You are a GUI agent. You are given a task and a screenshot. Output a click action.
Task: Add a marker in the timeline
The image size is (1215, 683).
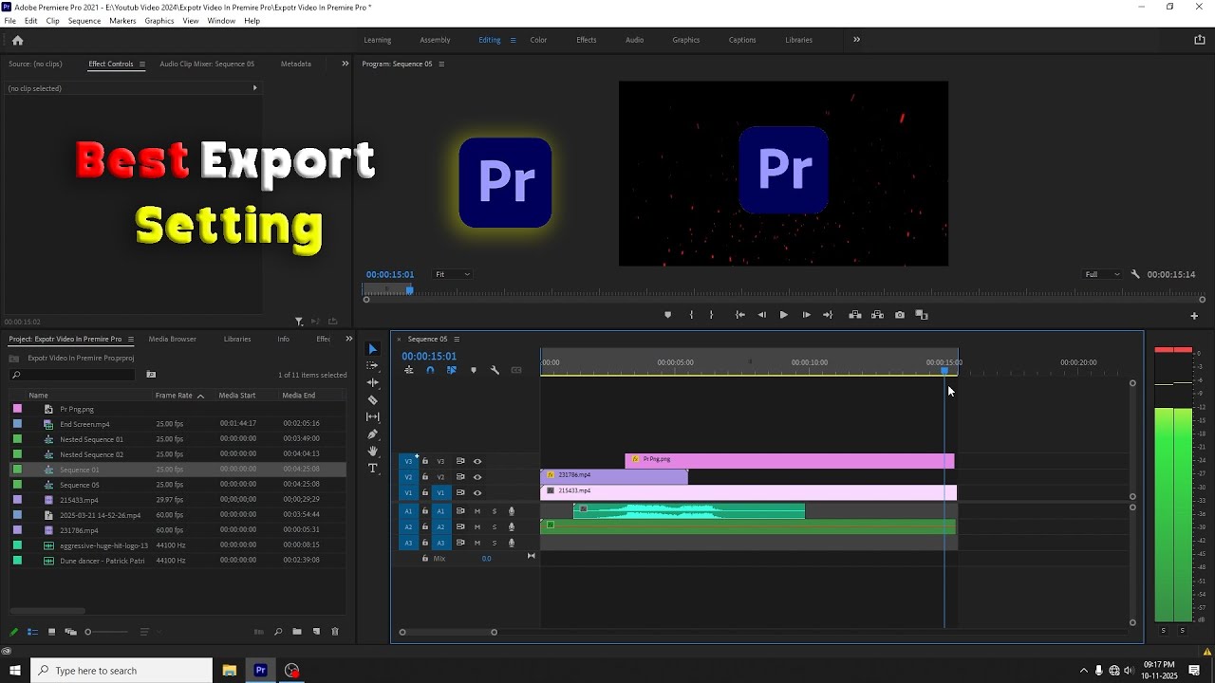click(473, 370)
